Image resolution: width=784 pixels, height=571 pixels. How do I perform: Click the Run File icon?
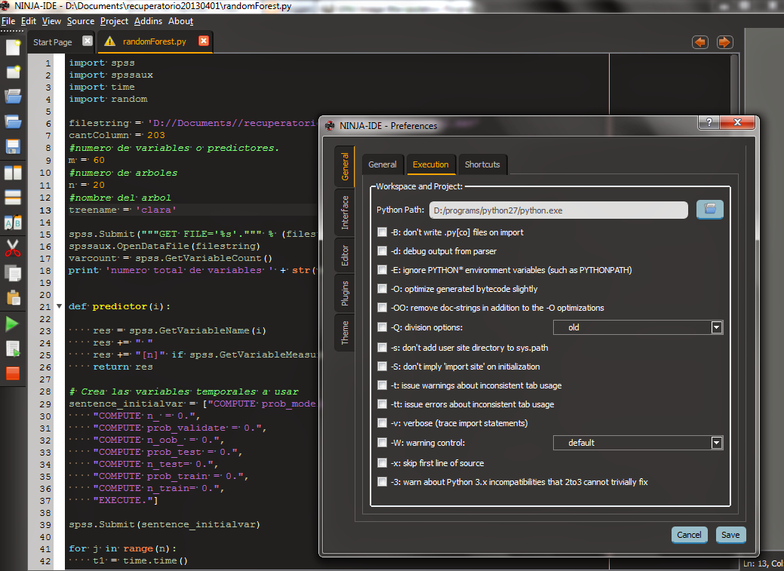coord(13,348)
